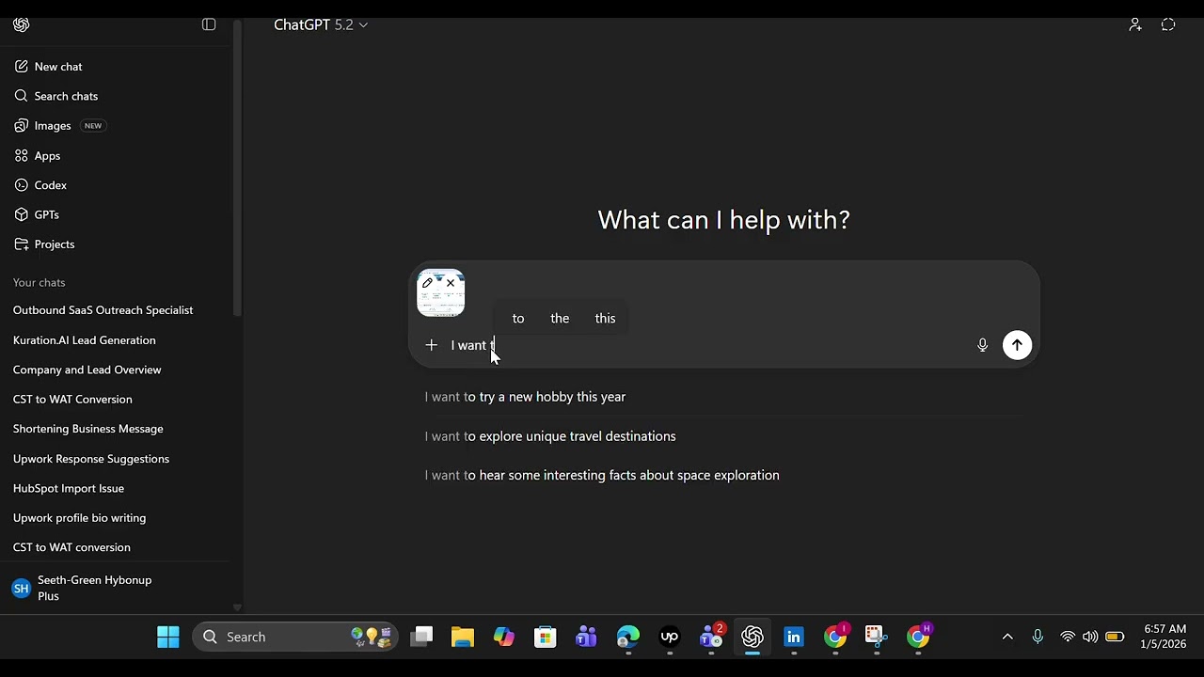Screen dimensions: 1204x677
Task: Open Seeth-Green Hybonup profile menu
Action: pyautogui.click(x=117, y=589)
